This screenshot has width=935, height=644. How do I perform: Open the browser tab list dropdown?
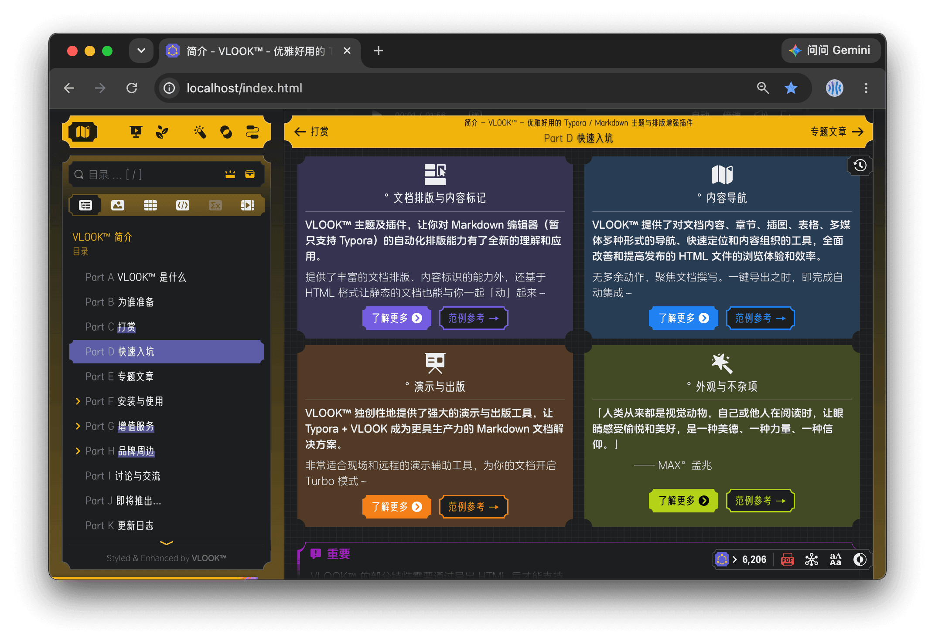coord(141,51)
